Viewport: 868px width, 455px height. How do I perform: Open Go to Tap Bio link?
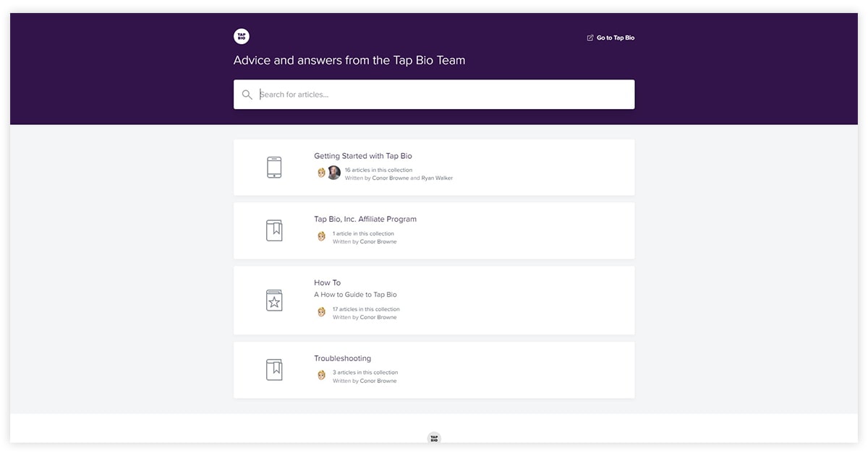tap(615, 38)
